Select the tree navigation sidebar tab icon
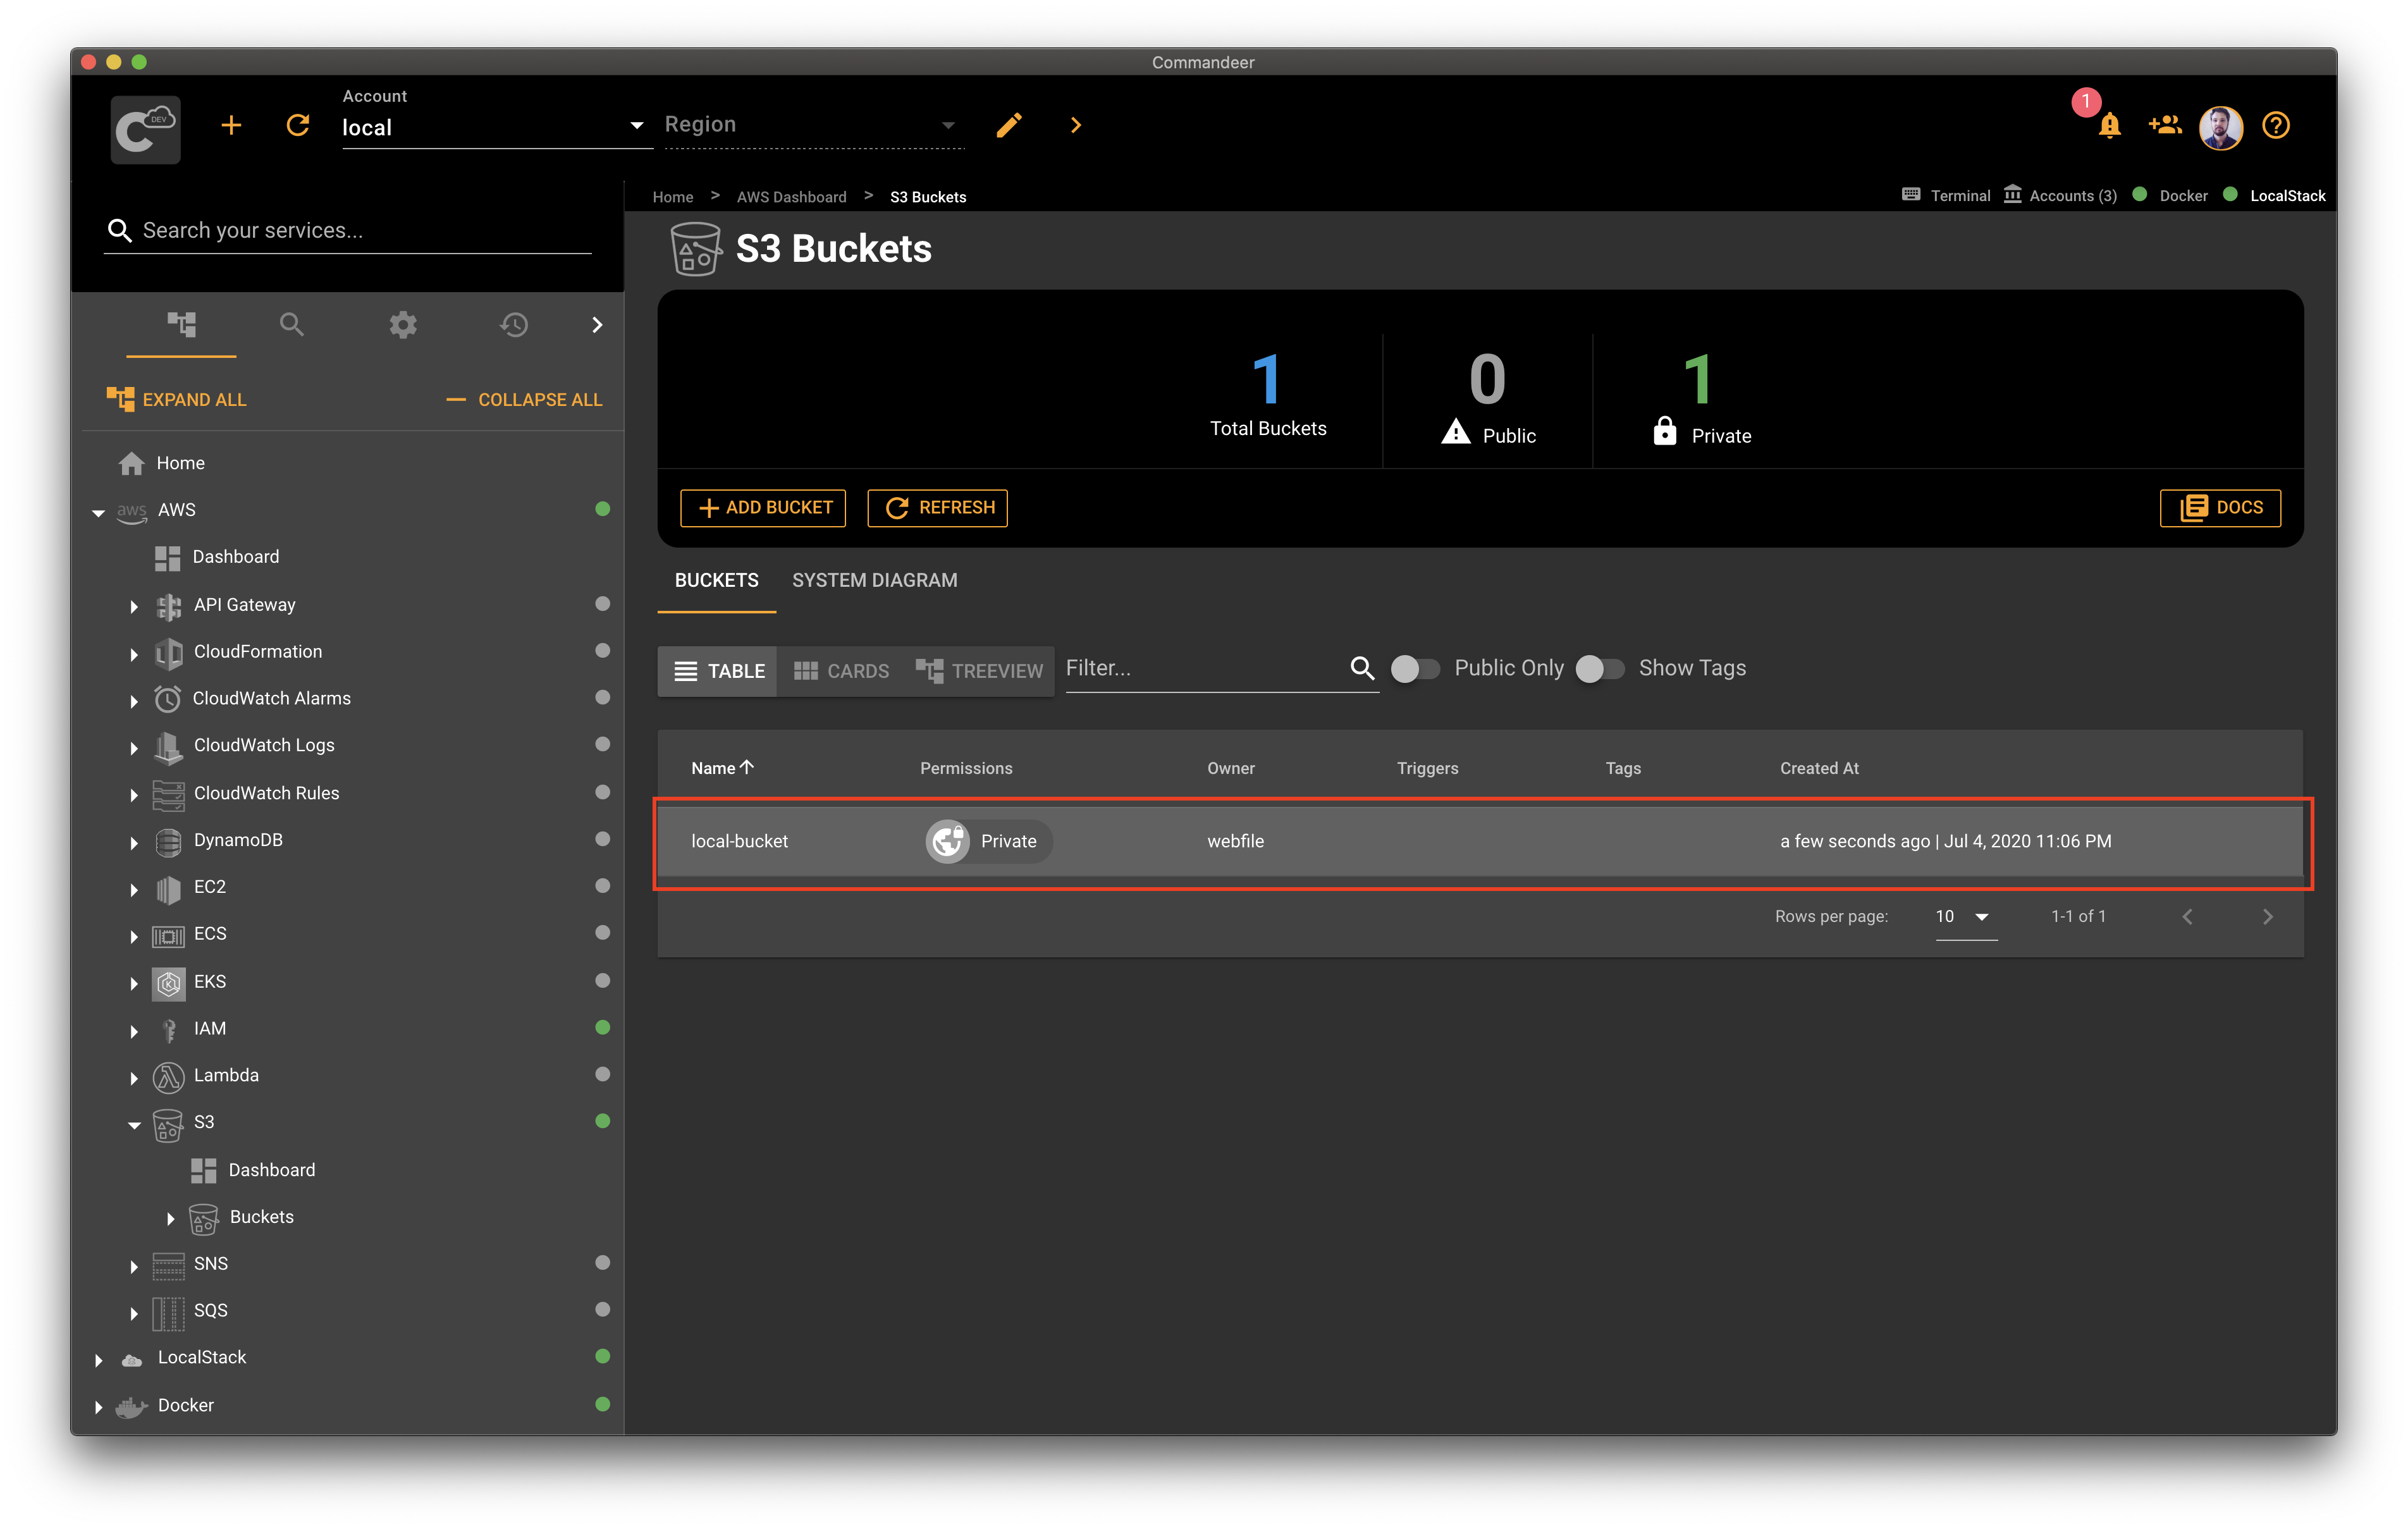Viewport: 2408px width, 1529px height. click(181, 324)
